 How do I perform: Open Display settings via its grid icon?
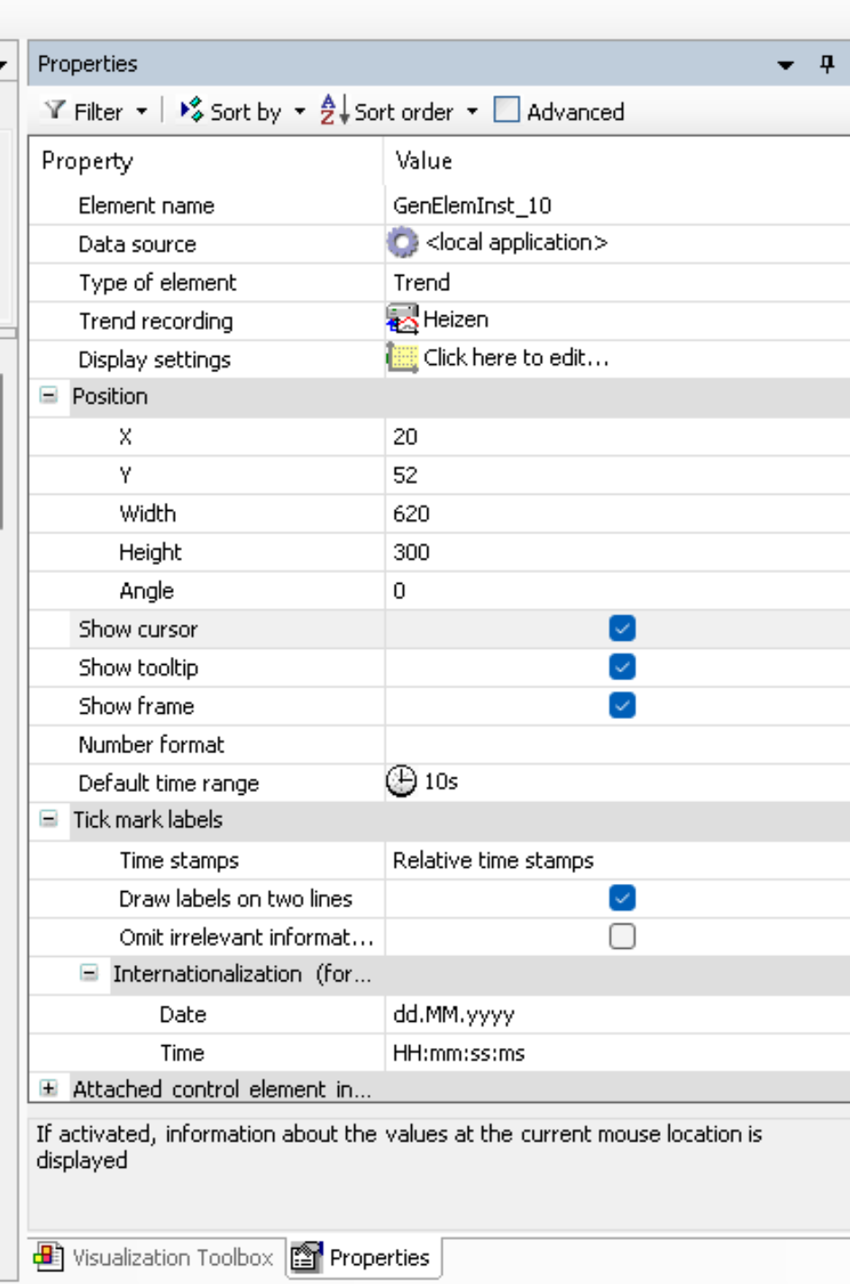click(x=403, y=358)
